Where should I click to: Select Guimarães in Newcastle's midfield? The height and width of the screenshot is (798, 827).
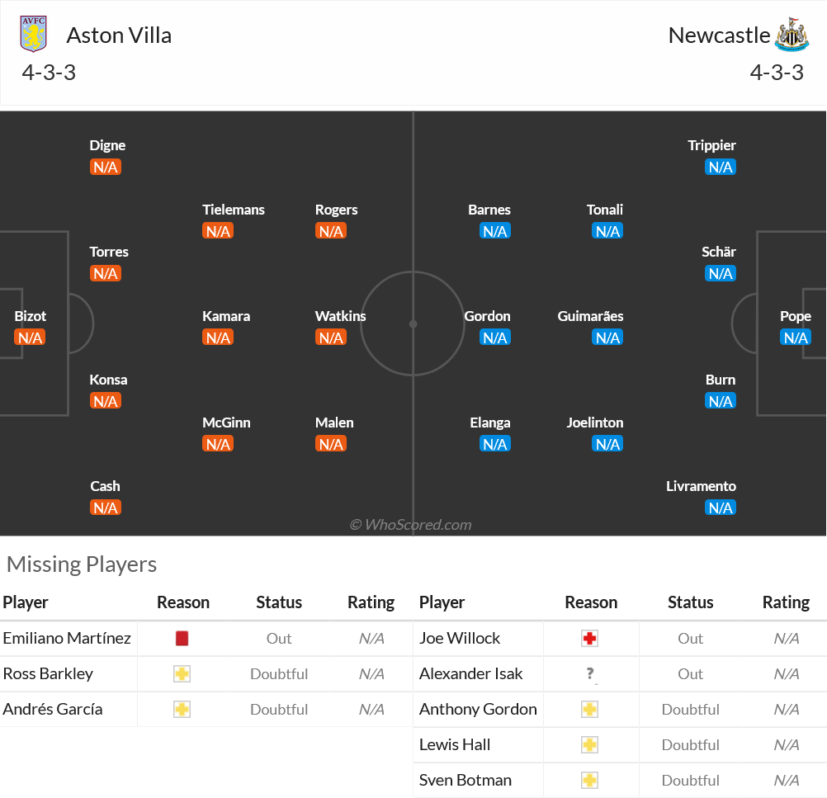[590, 316]
